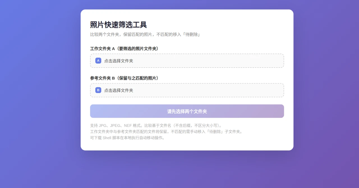Choose working folder A via the dashed selection box
359x188 pixels.
click(x=187, y=61)
